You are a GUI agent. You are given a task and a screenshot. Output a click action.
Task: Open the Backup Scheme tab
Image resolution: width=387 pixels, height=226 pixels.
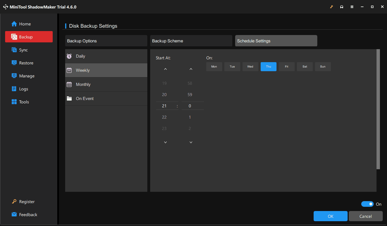coord(191,41)
